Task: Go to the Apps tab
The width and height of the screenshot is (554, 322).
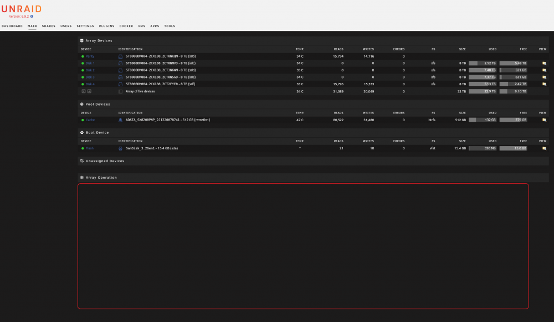Action: click(x=155, y=26)
